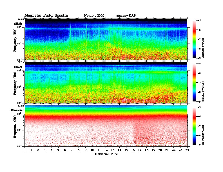Click hour "15" on the time axis
Screen dimensions: 223x172
(126, 150)
